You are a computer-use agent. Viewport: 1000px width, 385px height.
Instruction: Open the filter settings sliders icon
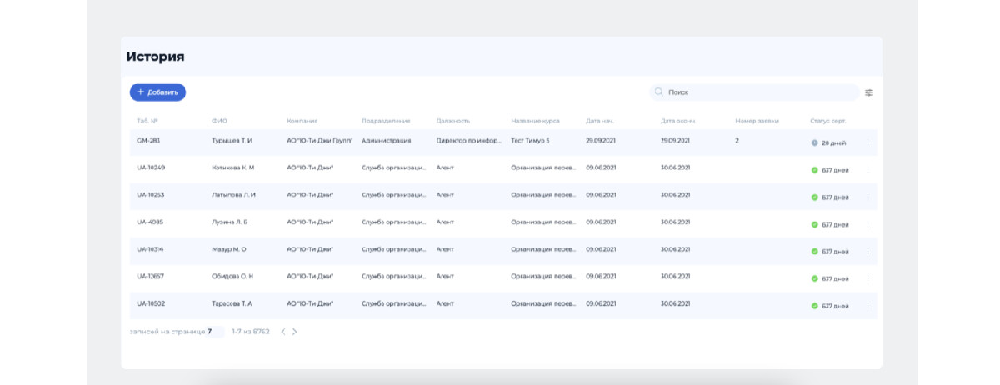pos(868,92)
